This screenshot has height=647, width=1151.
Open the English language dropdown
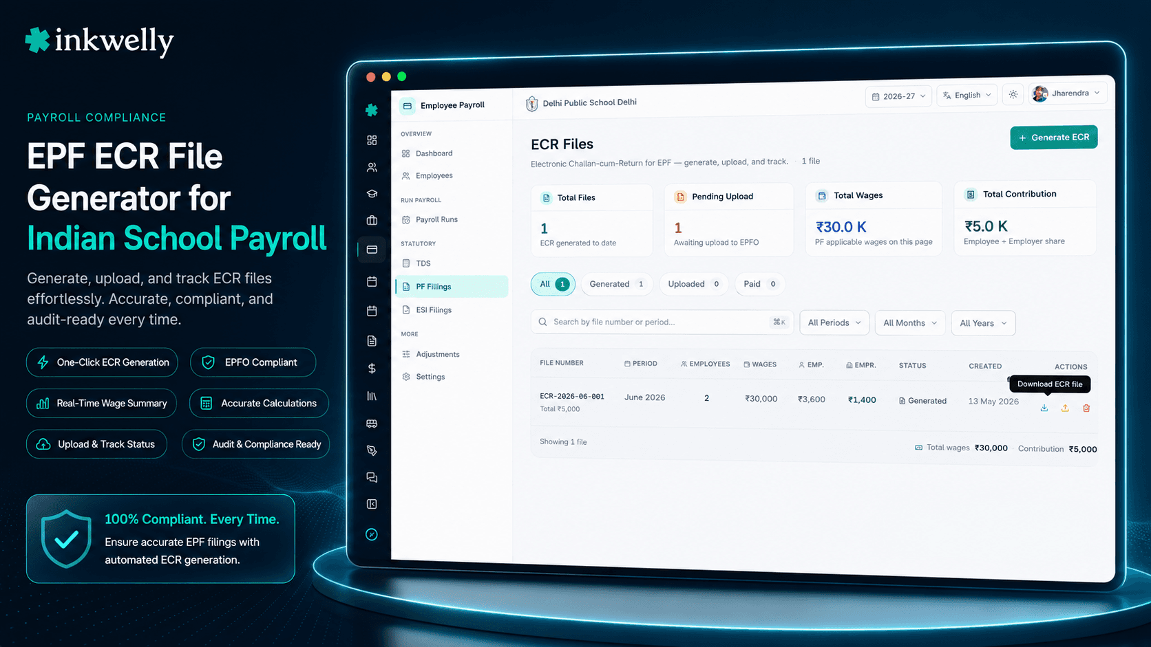pyautogui.click(x=967, y=95)
